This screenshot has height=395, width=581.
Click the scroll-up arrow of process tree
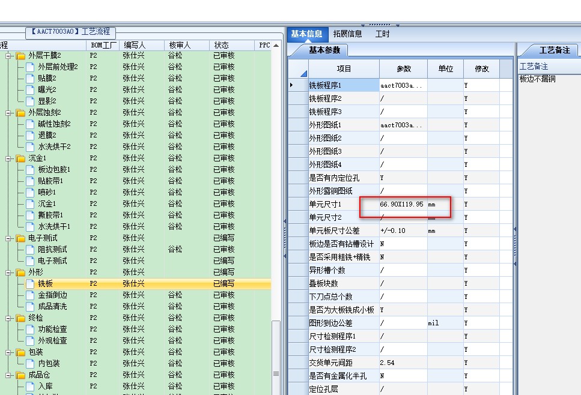[276, 45]
